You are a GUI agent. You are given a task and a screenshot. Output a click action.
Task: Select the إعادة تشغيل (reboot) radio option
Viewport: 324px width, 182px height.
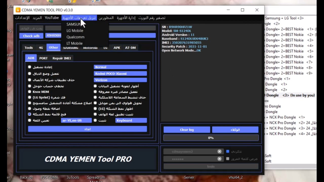(30, 67)
